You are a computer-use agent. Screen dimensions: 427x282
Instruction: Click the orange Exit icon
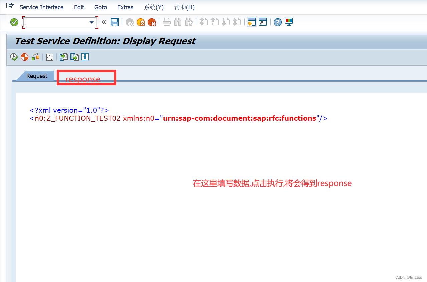tap(141, 22)
